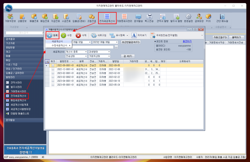Screen dimensions: 250x162
Task: Open 세금계산서발행대장 in sidebar
Action: (20, 109)
